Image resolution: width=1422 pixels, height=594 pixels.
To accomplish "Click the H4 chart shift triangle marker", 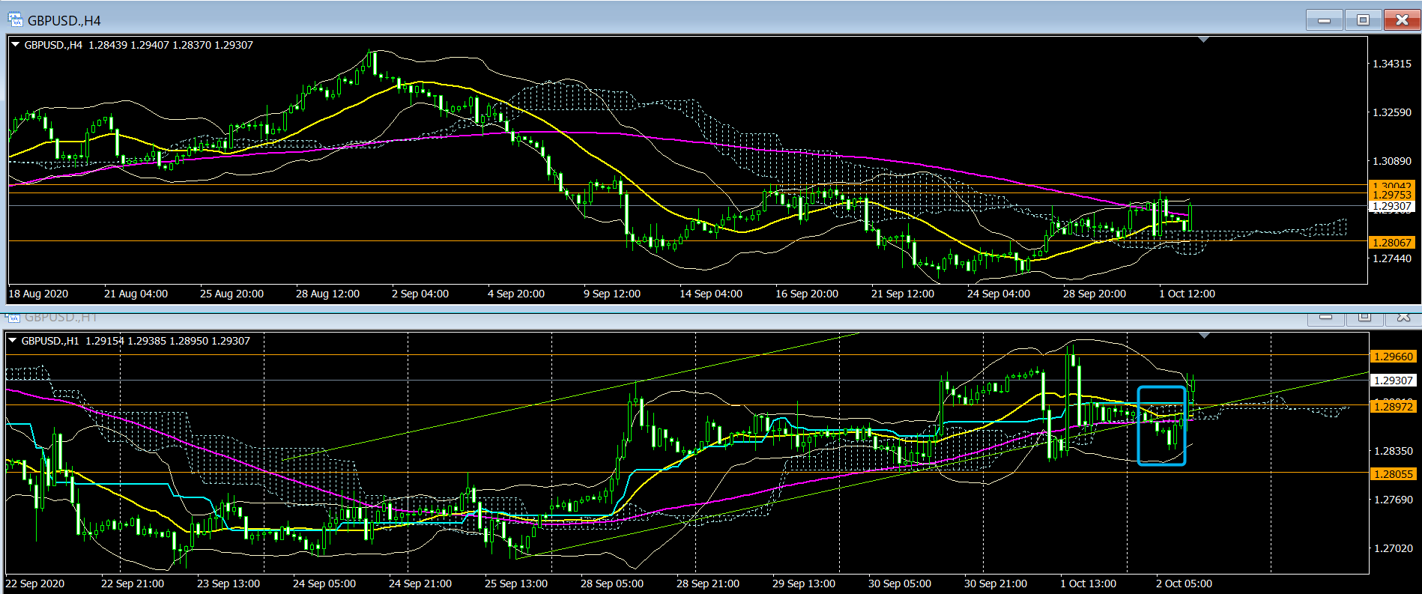I will 1203,40.
